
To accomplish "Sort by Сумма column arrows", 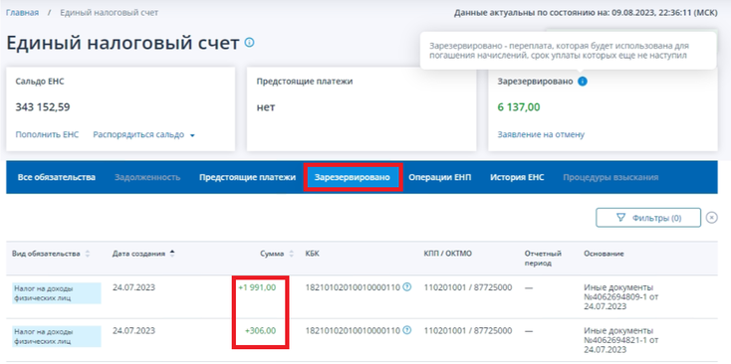I will [x=292, y=254].
